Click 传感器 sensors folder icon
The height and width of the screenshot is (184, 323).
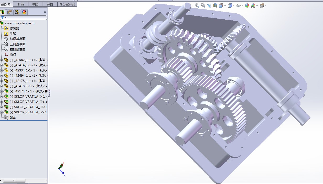tap(6, 28)
